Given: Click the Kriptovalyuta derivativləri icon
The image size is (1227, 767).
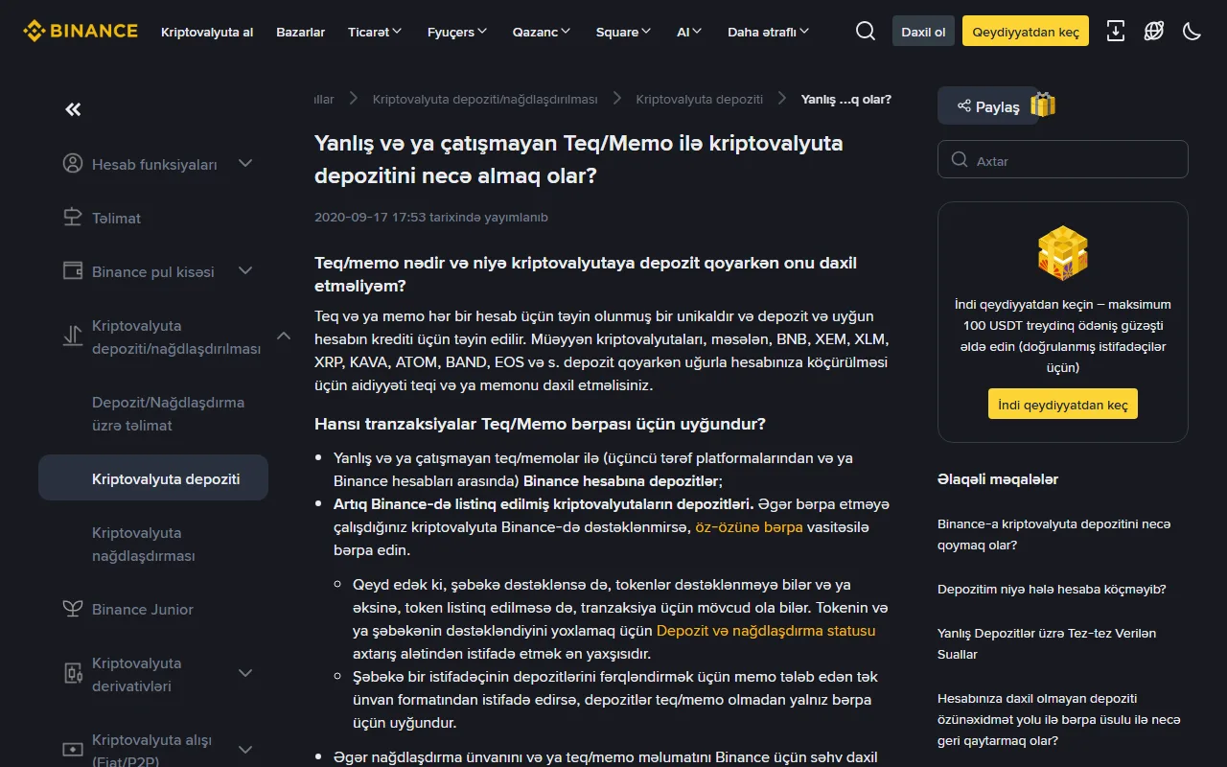Looking at the screenshot, I should (73, 674).
